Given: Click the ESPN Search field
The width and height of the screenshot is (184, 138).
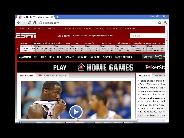Looking at the screenshot, I should click(x=148, y=36).
